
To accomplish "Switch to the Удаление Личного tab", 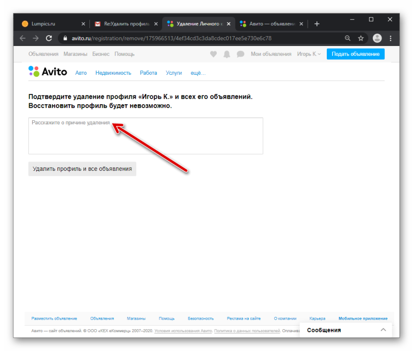I will (200, 24).
